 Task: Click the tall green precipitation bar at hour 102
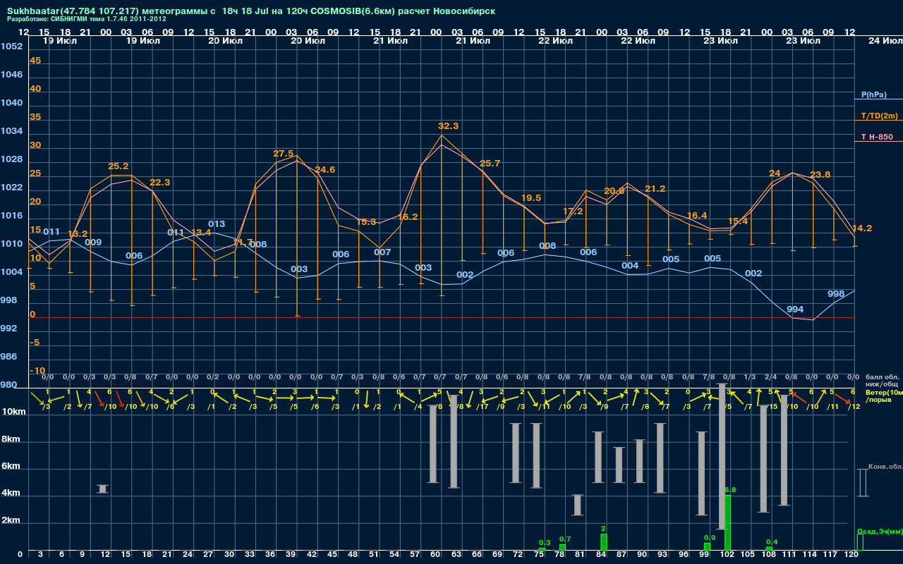point(728,523)
